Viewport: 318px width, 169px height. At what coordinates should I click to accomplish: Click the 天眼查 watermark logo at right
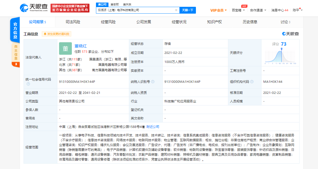pyautogui.click(x=290, y=34)
